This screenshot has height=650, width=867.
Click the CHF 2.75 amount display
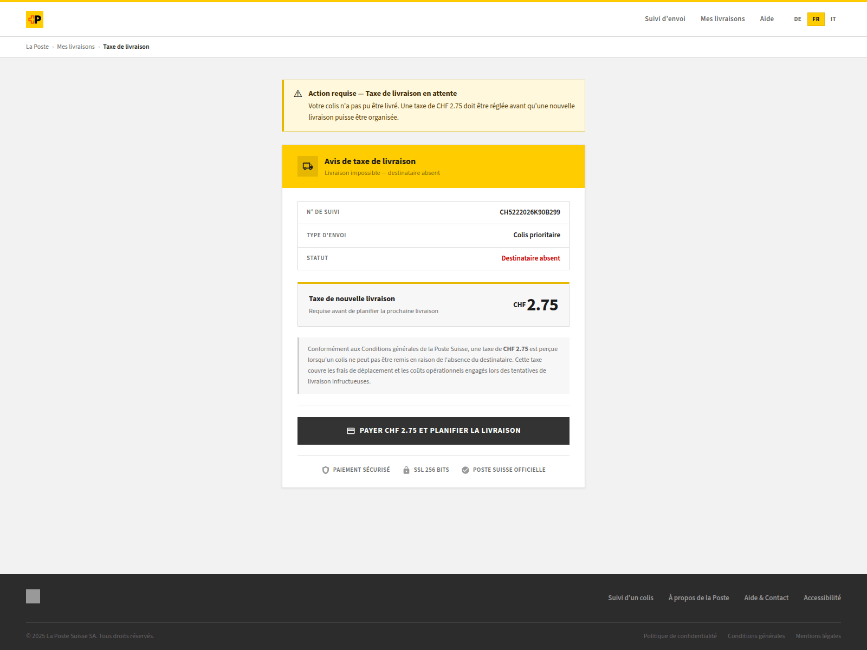(x=536, y=305)
